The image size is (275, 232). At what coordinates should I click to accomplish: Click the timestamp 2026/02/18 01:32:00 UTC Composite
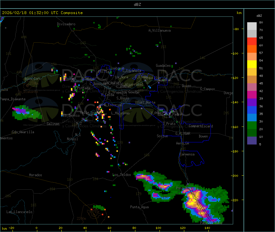(x=42, y=13)
